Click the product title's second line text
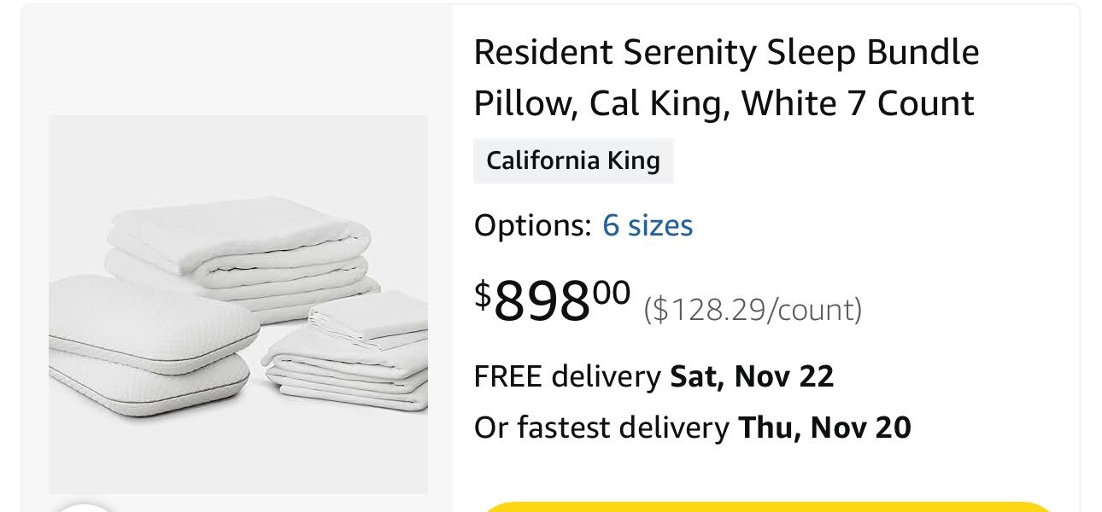This screenshot has width=1102, height=512. pos(724,102)
